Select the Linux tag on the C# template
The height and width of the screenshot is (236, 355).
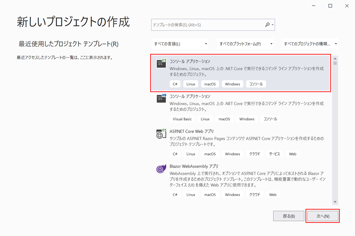(x=191, y=84)
